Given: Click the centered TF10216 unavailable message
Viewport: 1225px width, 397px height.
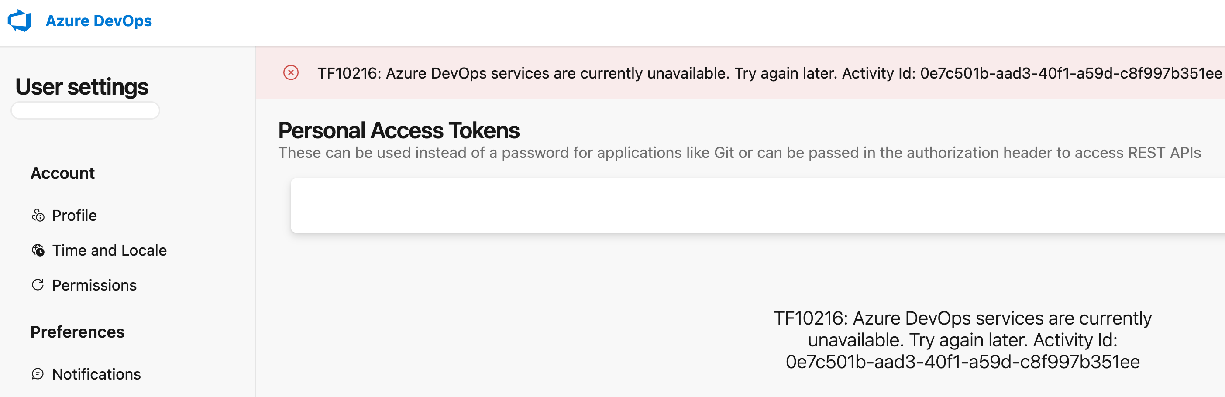Looking at the screenshot, I should tap(962, 339).
